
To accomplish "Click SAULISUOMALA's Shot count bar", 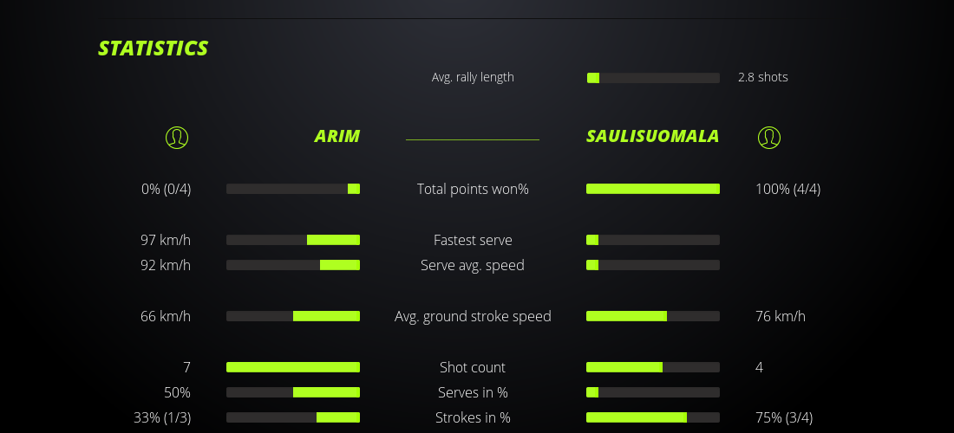I will click(653, 367).
